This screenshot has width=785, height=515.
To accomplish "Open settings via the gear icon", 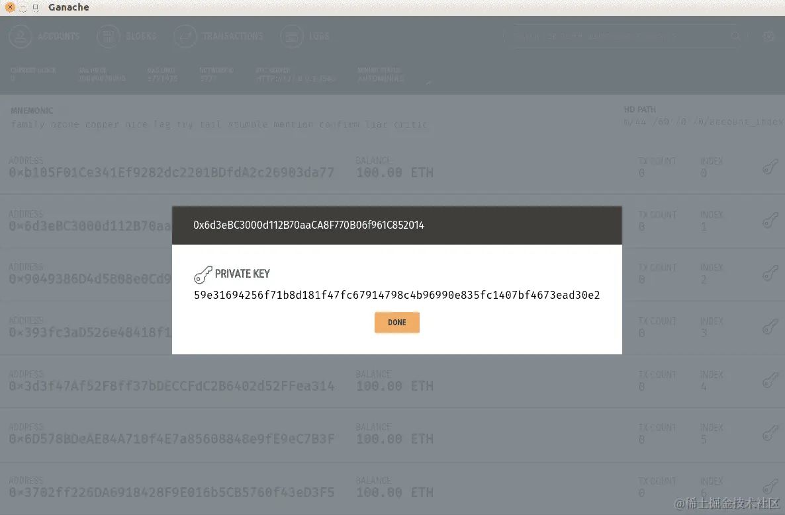I will (768, 36).
